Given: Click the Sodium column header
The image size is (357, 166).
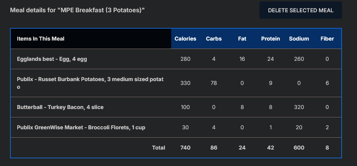Looking at the screenshot, I should pyautogui.click(x=299, y=39).
